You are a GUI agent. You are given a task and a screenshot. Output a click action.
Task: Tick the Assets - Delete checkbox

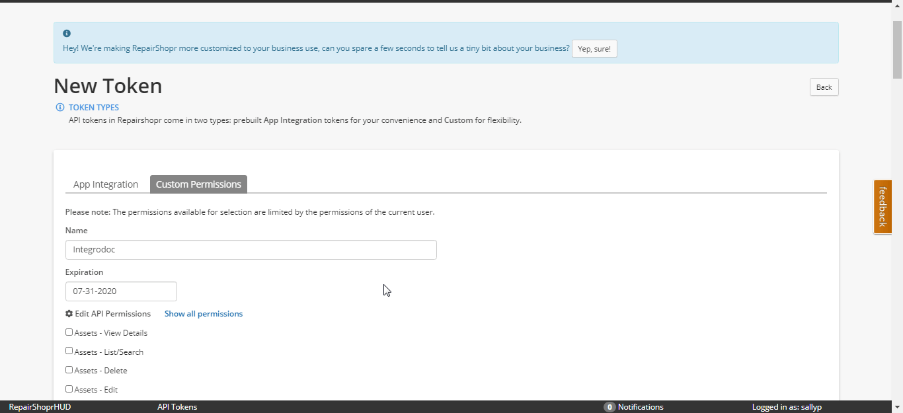point(69,370)
